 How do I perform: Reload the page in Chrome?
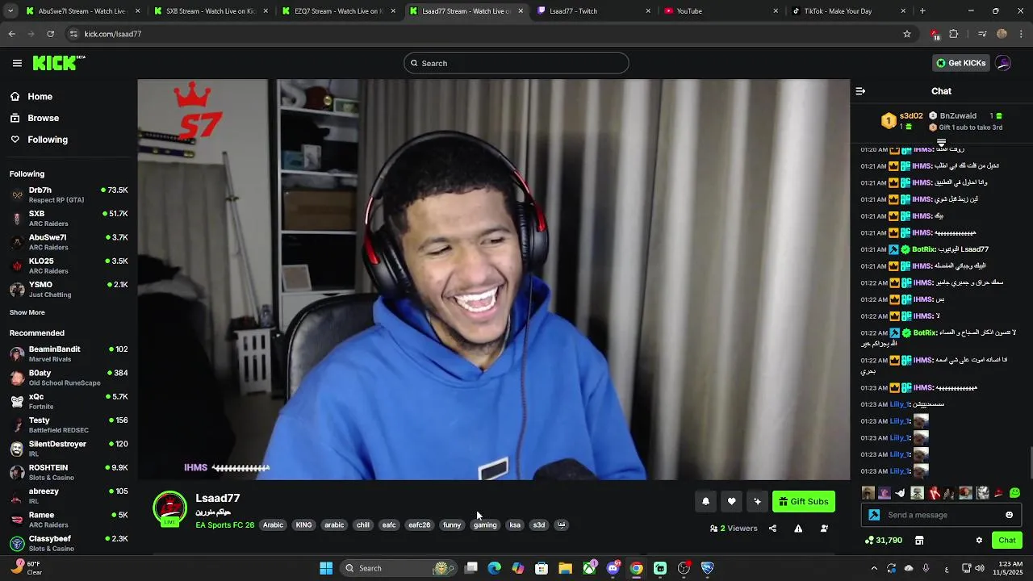[50, 34]
